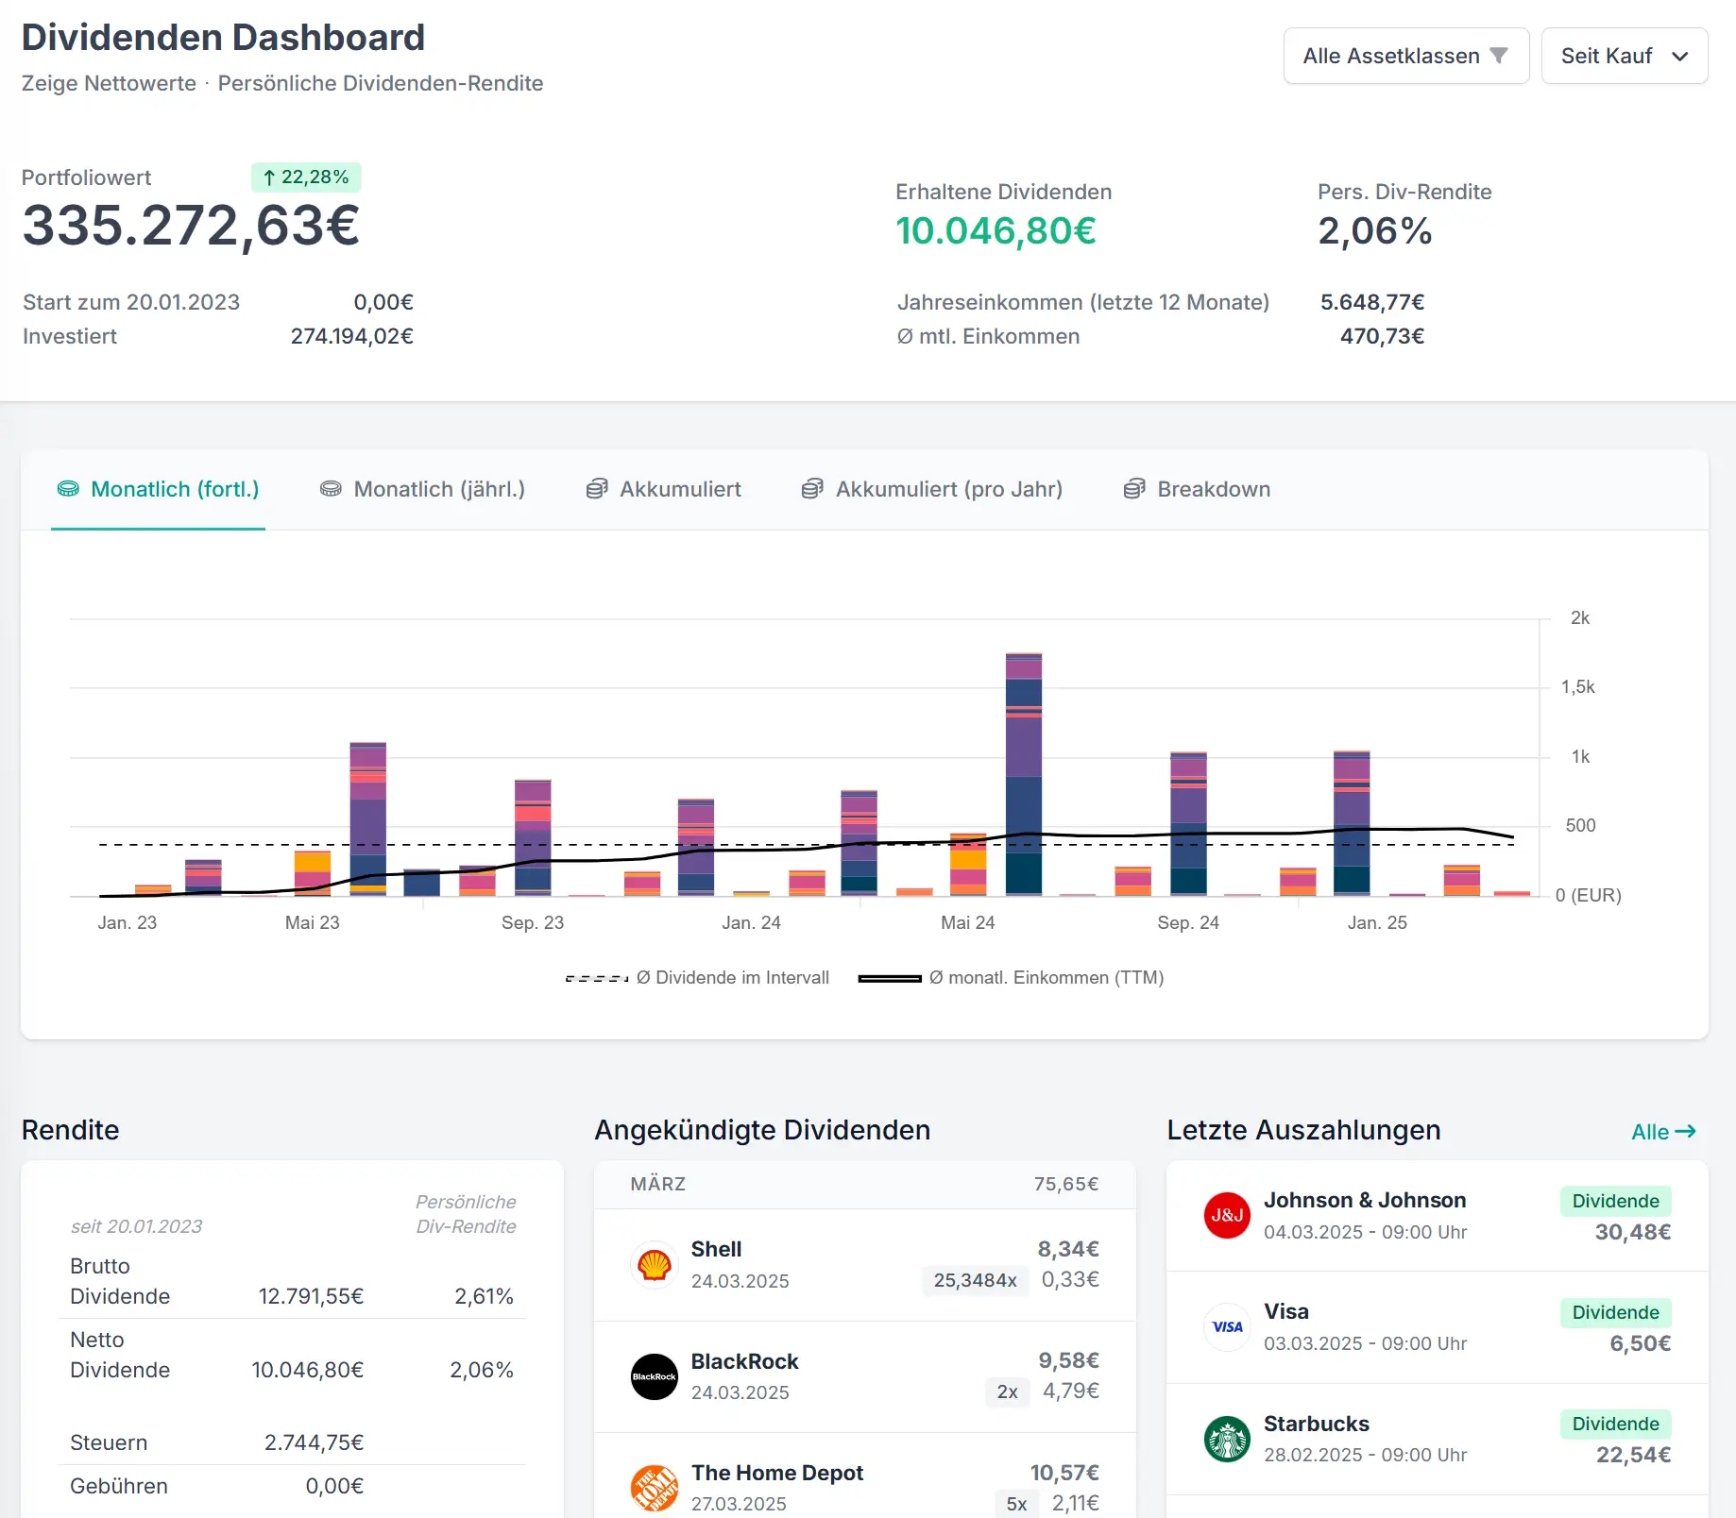Image resolution: width=1736 pixels, height=1518 pixels.
Task: Open the Alle Assetklassen filter dropdown
Action: coord(1406,56)
